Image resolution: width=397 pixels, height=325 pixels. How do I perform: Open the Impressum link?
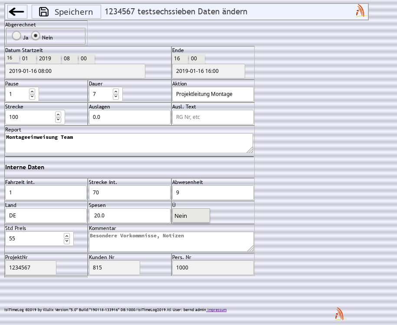pos(217,309)
